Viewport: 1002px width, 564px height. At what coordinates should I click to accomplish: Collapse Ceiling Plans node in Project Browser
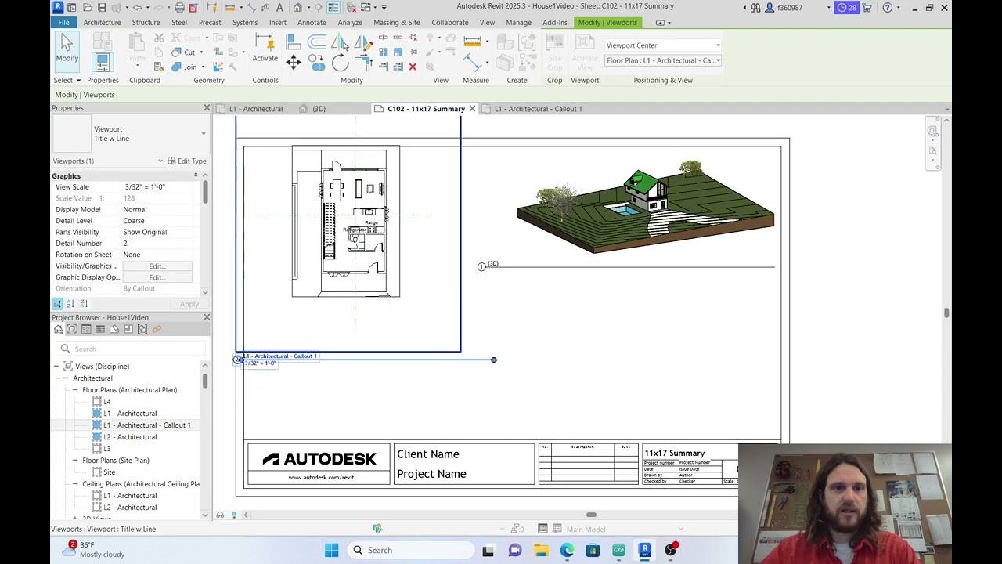click(75, 484)
